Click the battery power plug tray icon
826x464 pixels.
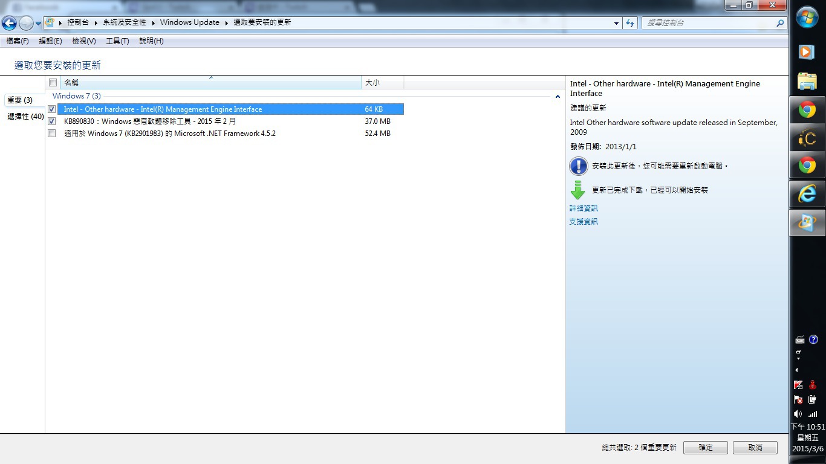[813, 399]
